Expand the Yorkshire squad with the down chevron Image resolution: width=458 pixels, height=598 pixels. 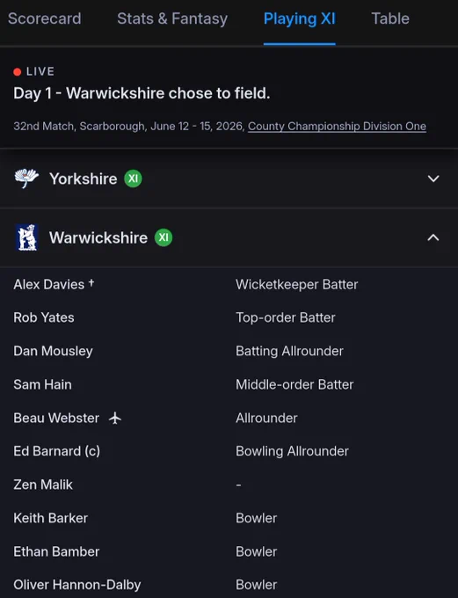(x=433, y=179)
